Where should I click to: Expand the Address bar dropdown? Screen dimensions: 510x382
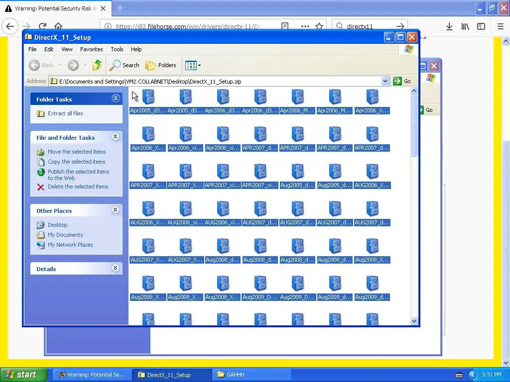385,81
